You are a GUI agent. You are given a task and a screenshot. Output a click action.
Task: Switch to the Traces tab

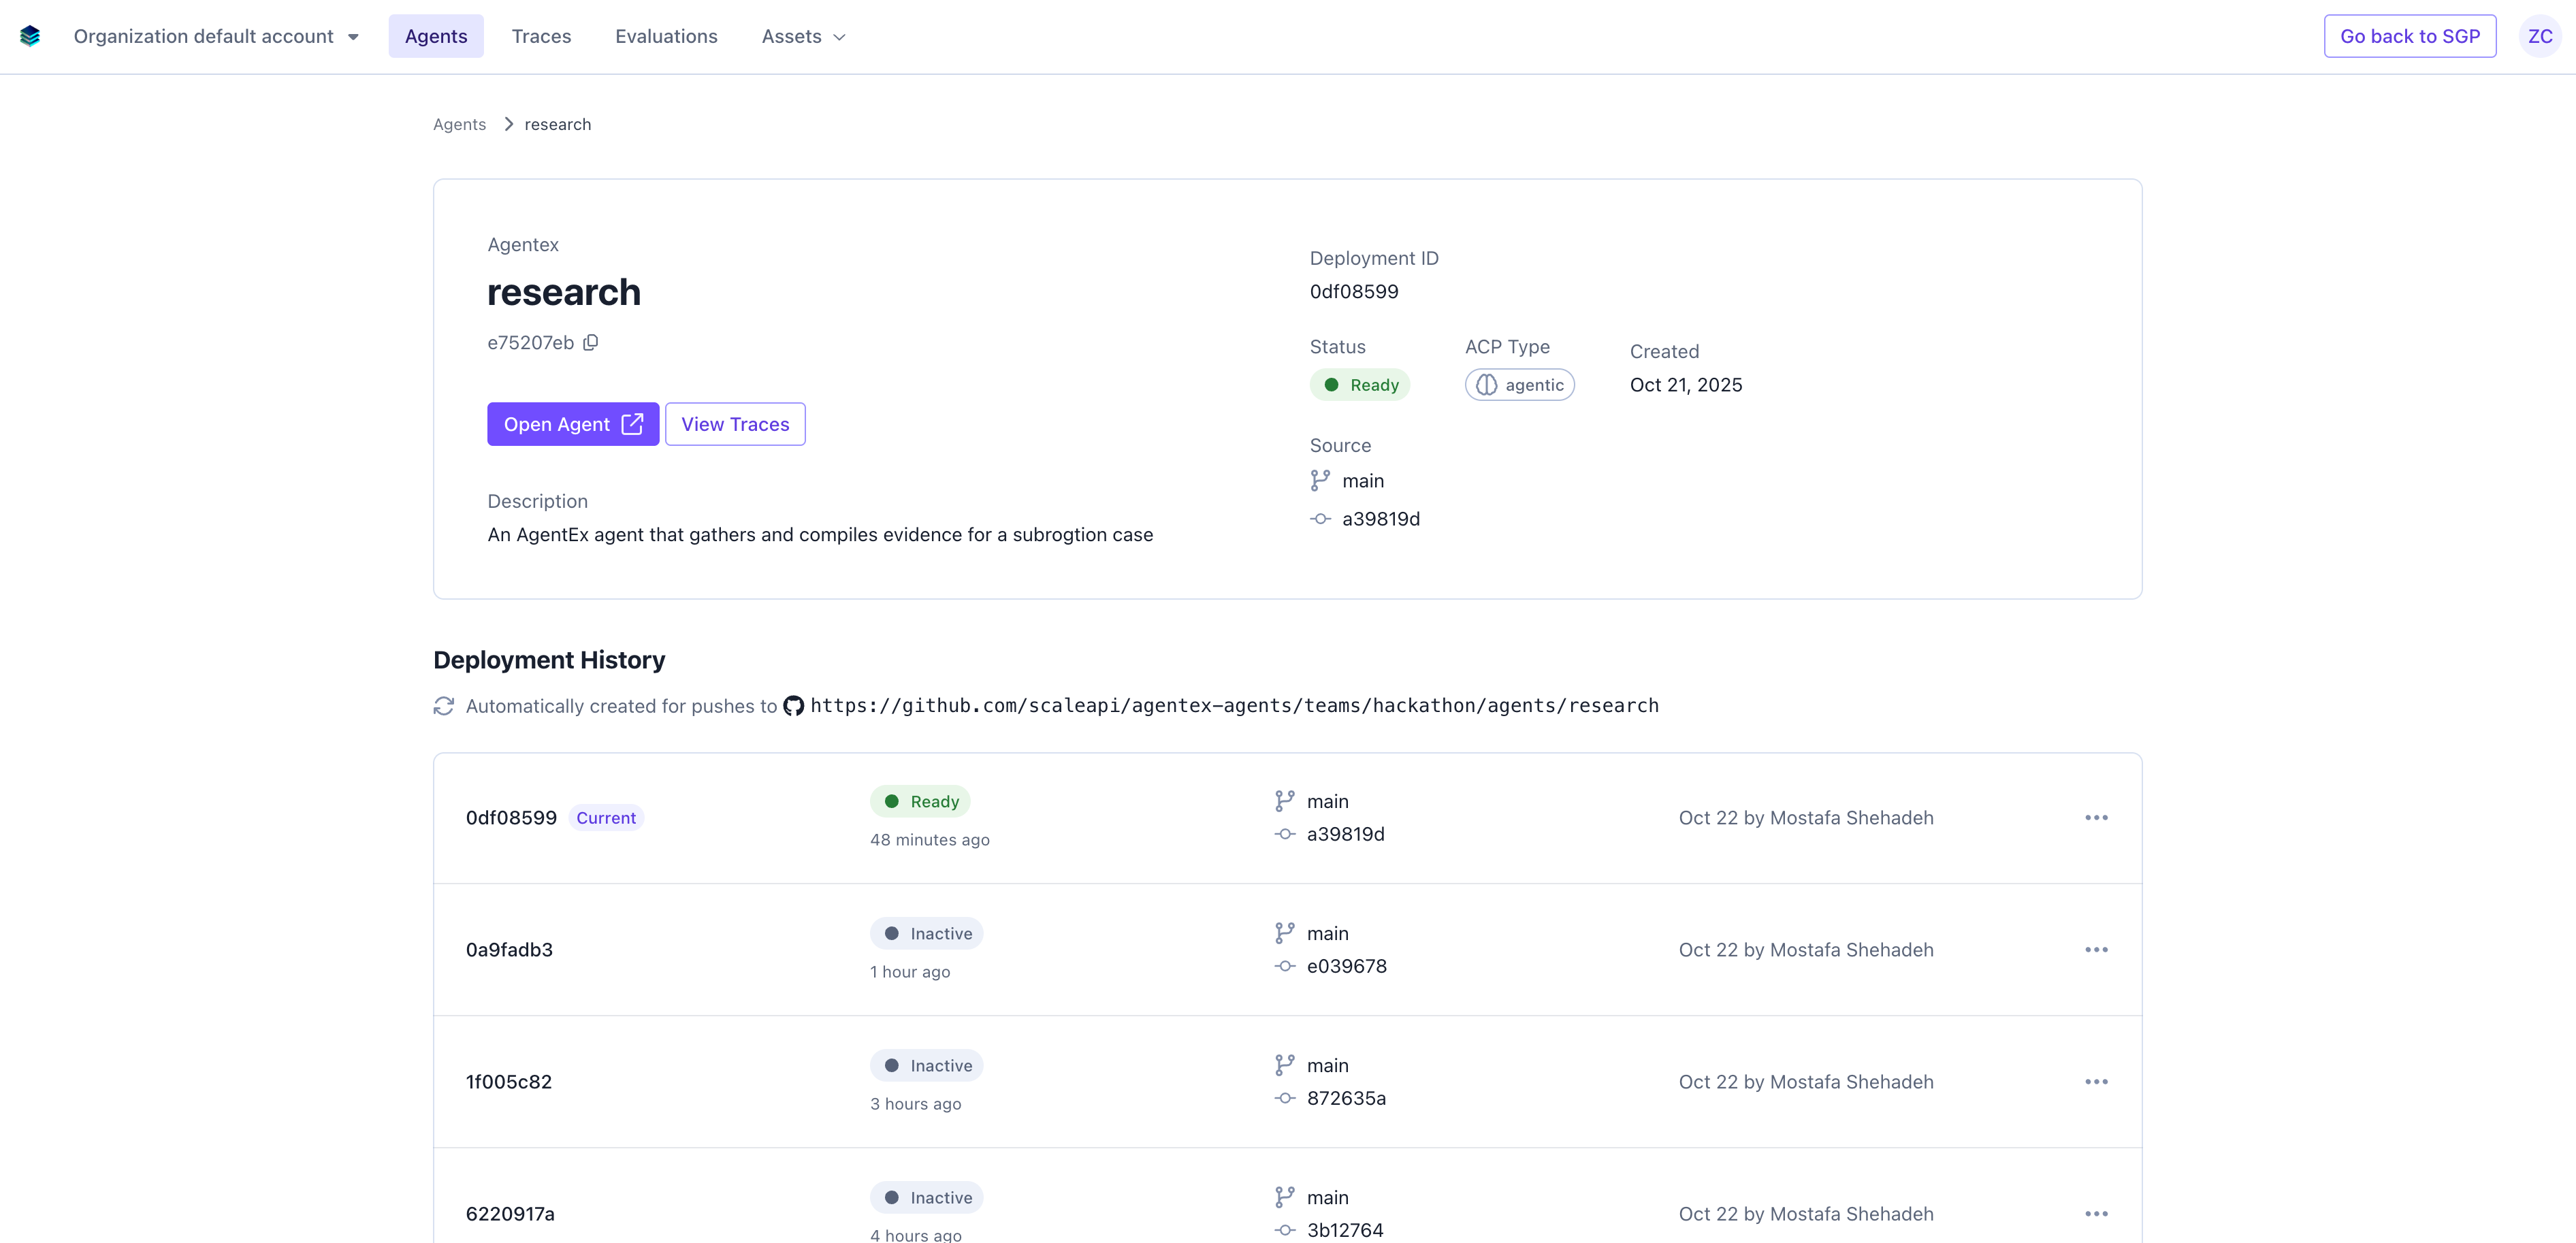click(x=541, y=36)
